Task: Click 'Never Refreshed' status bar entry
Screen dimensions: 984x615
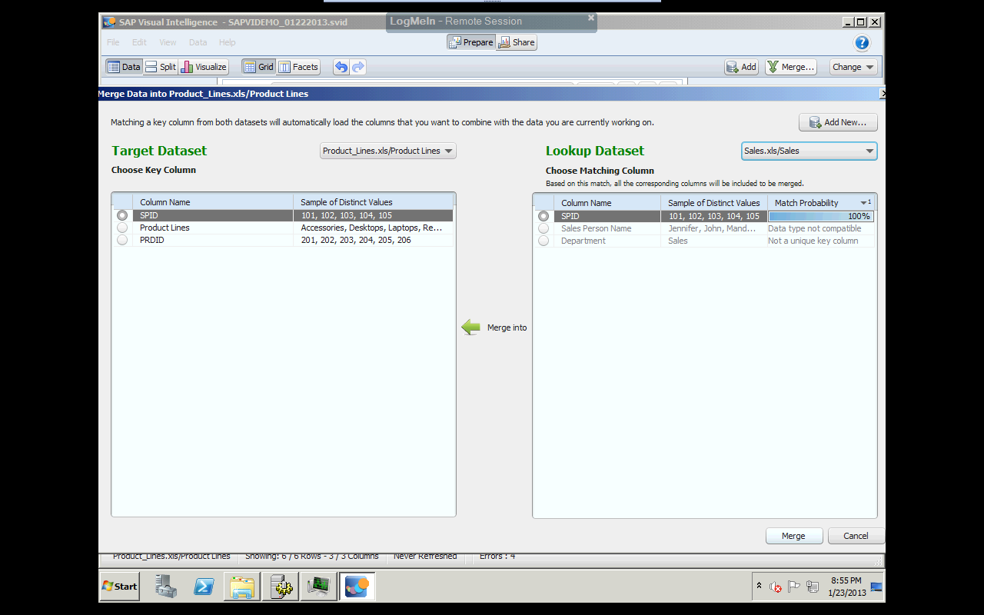Action: click(425, 557)
